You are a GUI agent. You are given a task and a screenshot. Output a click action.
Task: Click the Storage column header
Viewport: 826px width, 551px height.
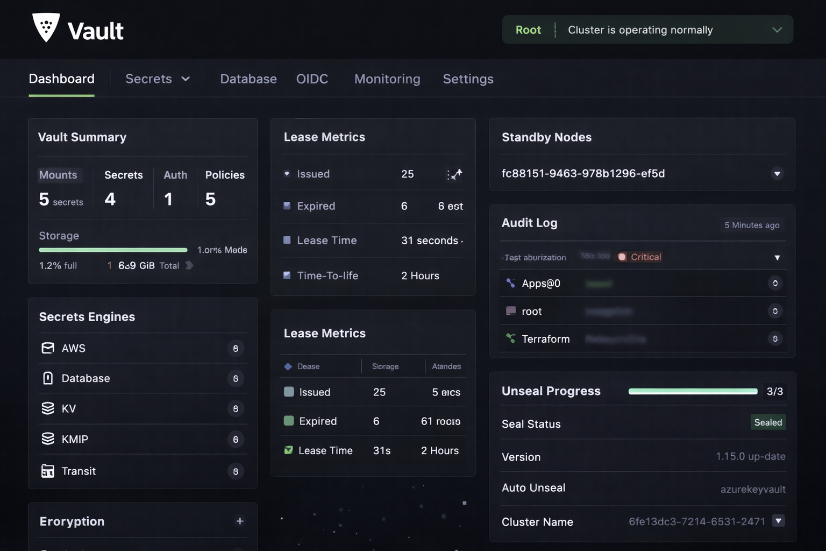(386, 366)
